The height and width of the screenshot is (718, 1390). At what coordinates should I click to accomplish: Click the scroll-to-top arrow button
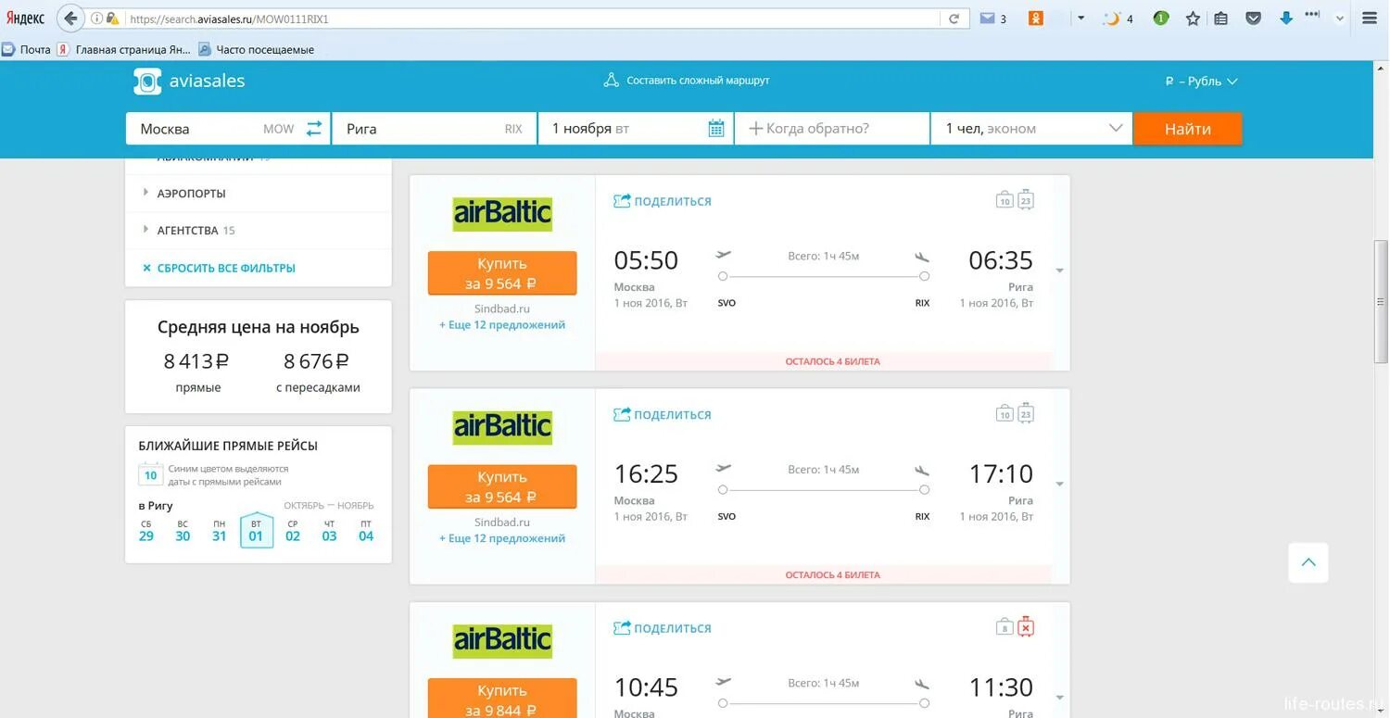pyautogui.click(x=1308, y=562)
